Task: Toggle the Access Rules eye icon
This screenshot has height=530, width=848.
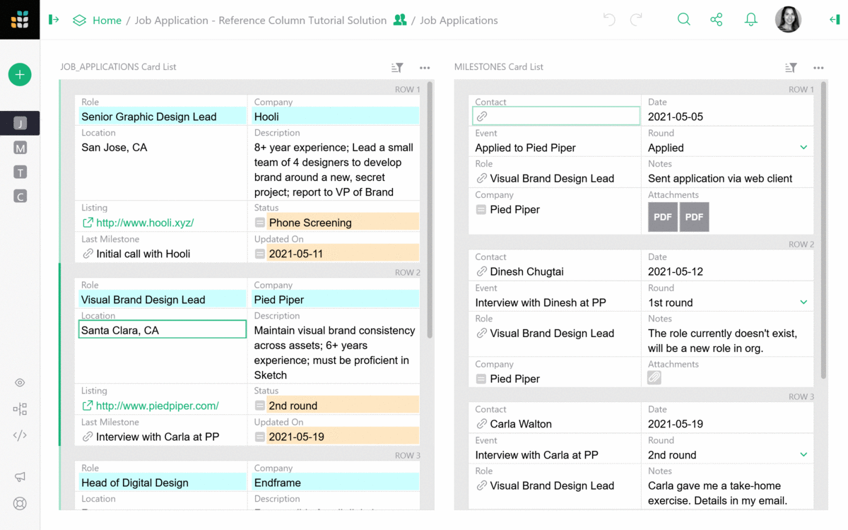Action: [x=20, y=383]
